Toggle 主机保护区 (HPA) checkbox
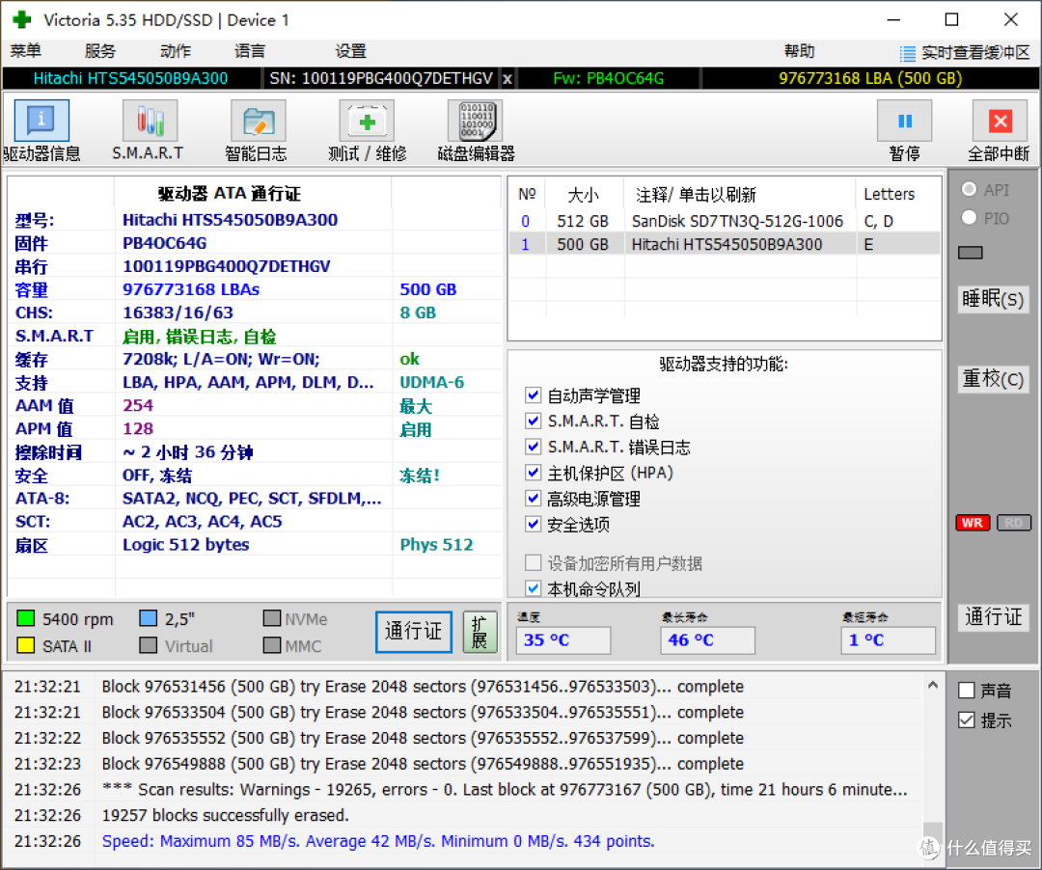The image size is (1042, 870). tap(533, 473)
